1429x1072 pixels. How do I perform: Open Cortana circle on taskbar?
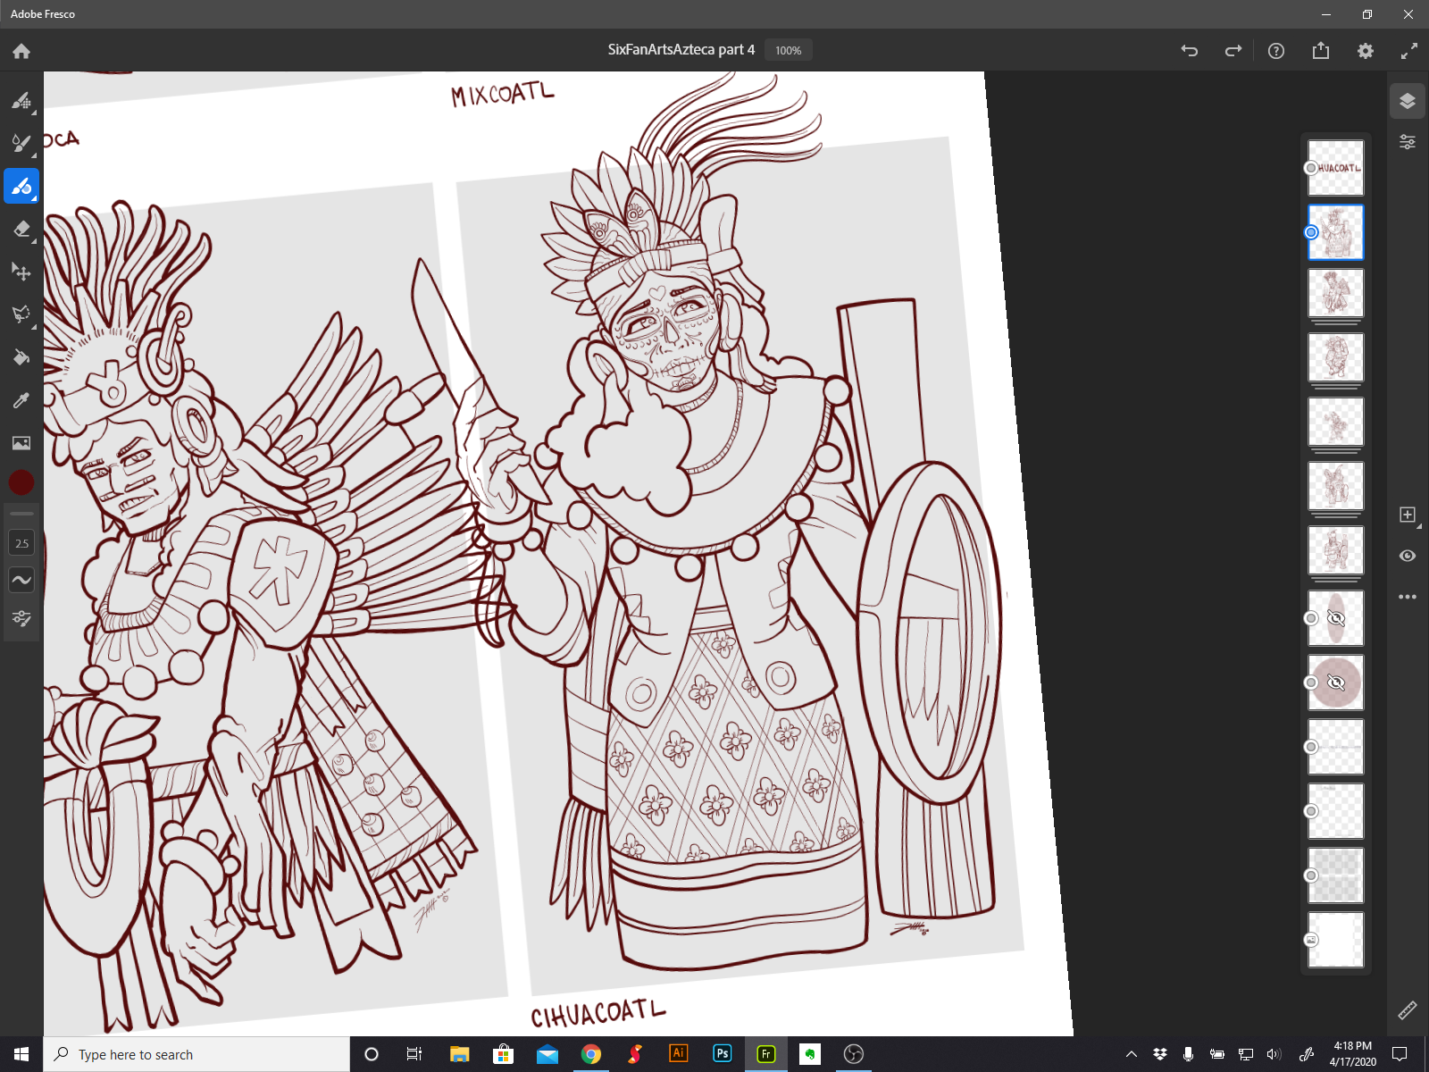(372, 1054)
